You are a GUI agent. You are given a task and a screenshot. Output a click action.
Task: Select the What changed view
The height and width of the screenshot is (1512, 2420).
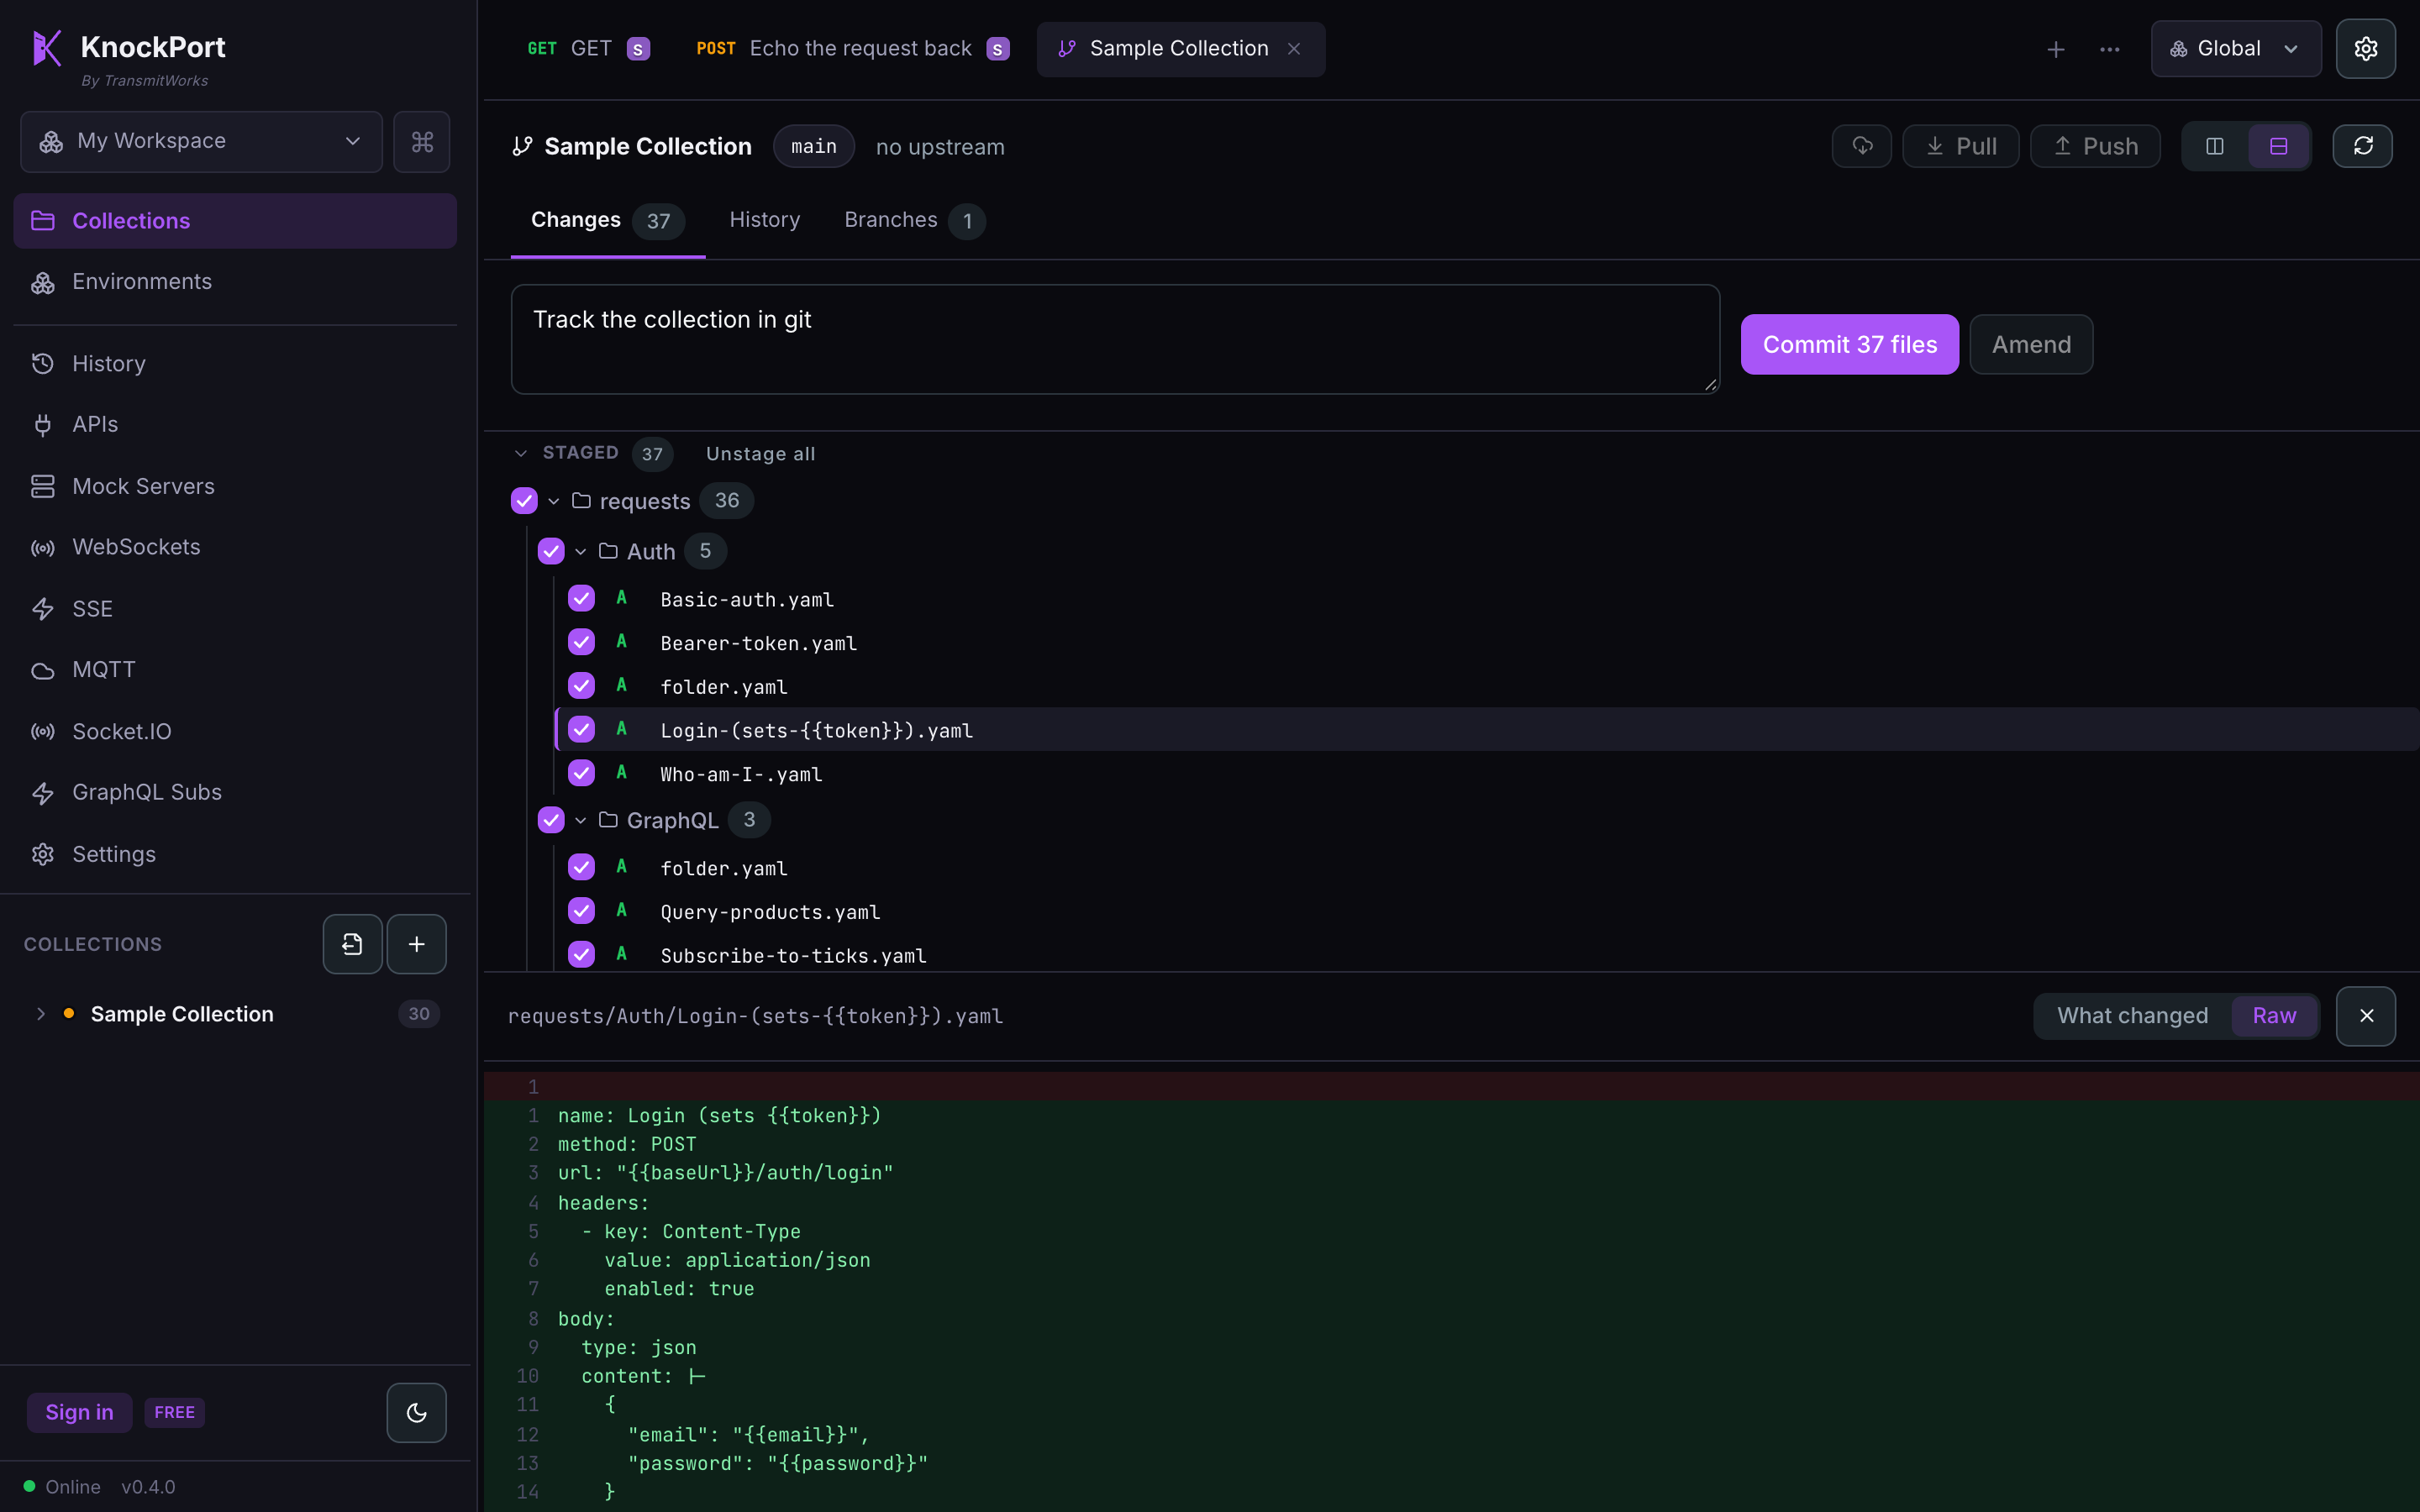pos(2132,1016)
